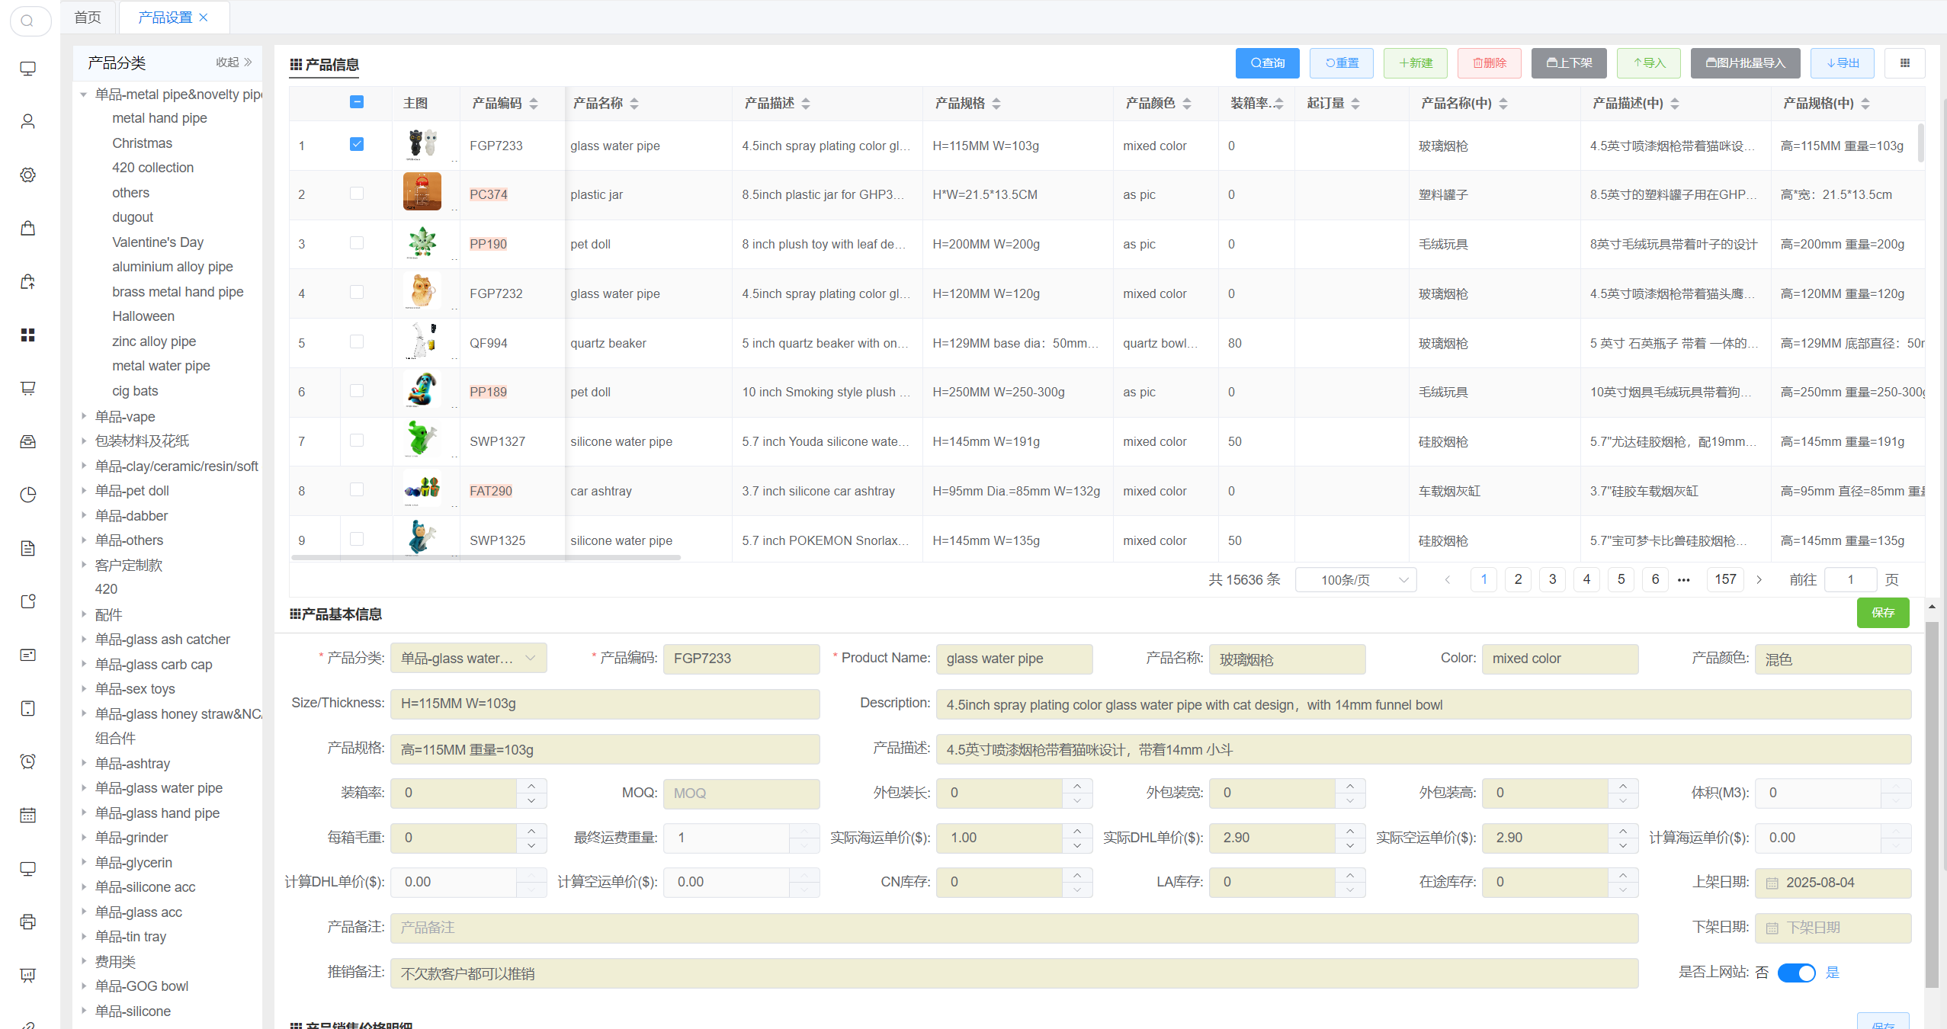Viewport: 1947px width, 1029px height.
Task: Toggle the 是否上网站 switch
Action: pyautogui.click(x=1796, y=973)
